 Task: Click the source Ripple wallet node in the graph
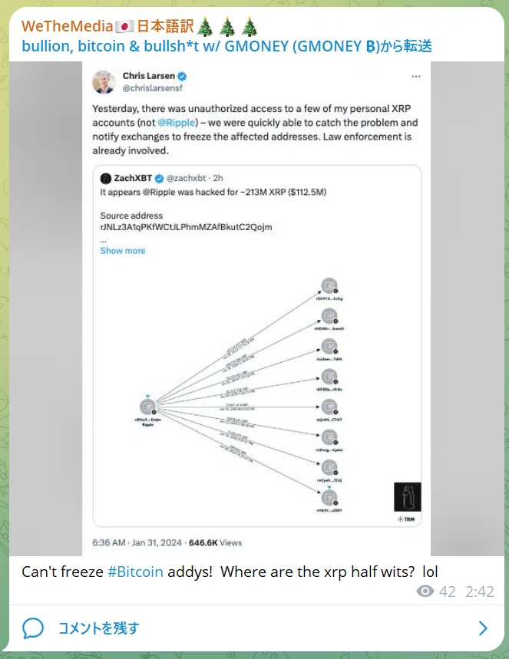click(147, 407)
